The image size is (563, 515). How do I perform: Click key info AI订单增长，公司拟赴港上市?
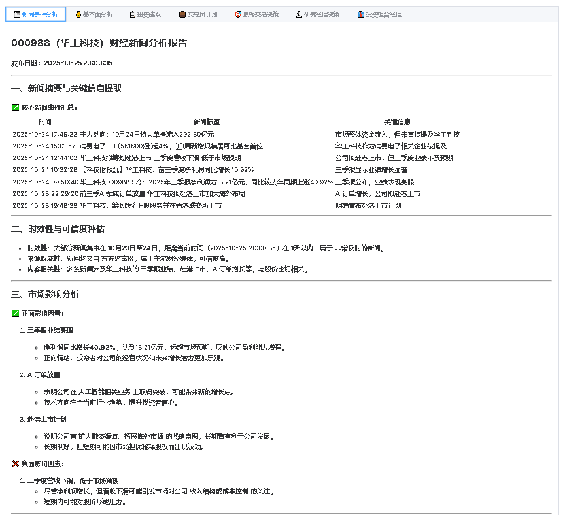pos(378,194)
